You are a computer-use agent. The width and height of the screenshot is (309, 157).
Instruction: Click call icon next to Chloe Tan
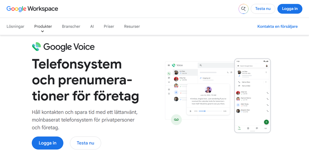pyautogui.click(x=267, y=93)
